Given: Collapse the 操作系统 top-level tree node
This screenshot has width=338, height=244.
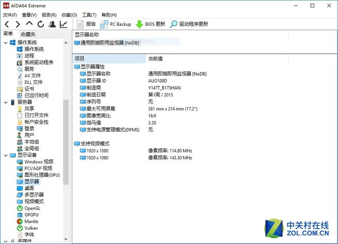Looking at the screenshot, I should tap(6, 42).
